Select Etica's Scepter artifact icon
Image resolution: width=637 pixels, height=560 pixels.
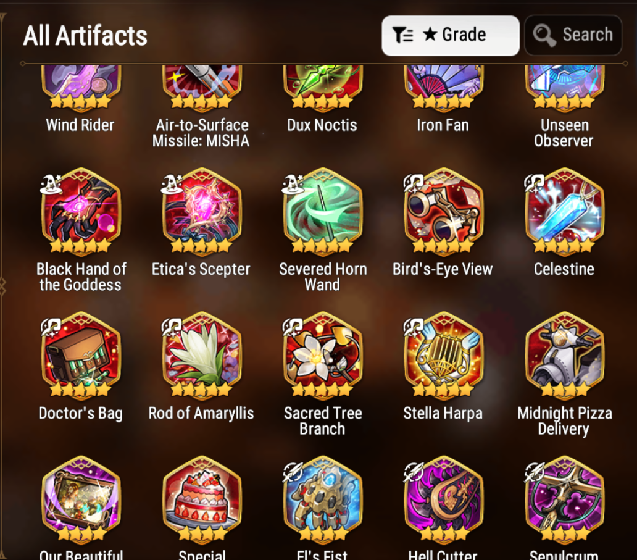tap(202, 212)
